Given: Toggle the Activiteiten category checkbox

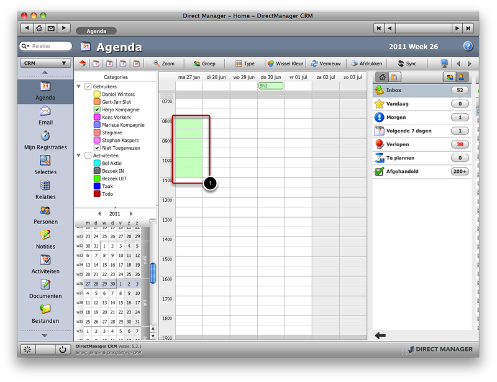Looking at the screenshot, I should point(88,156).
